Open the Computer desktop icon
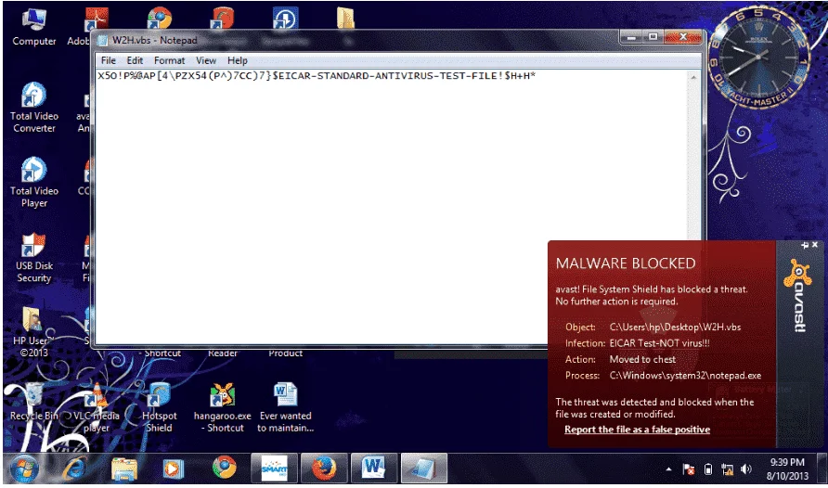Screen dimensions: 828x488 pyautogui.click(x=33, y=28)
